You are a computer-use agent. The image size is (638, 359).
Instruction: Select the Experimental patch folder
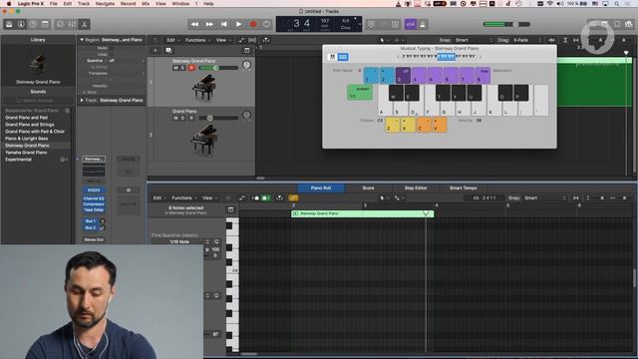click(x=36, y=160)
